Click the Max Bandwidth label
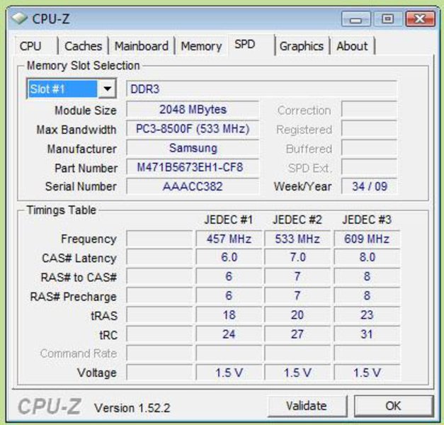Image resolution: width=444 pixels, height=425 pixels. pyautogui.click(x=76, y=130)
